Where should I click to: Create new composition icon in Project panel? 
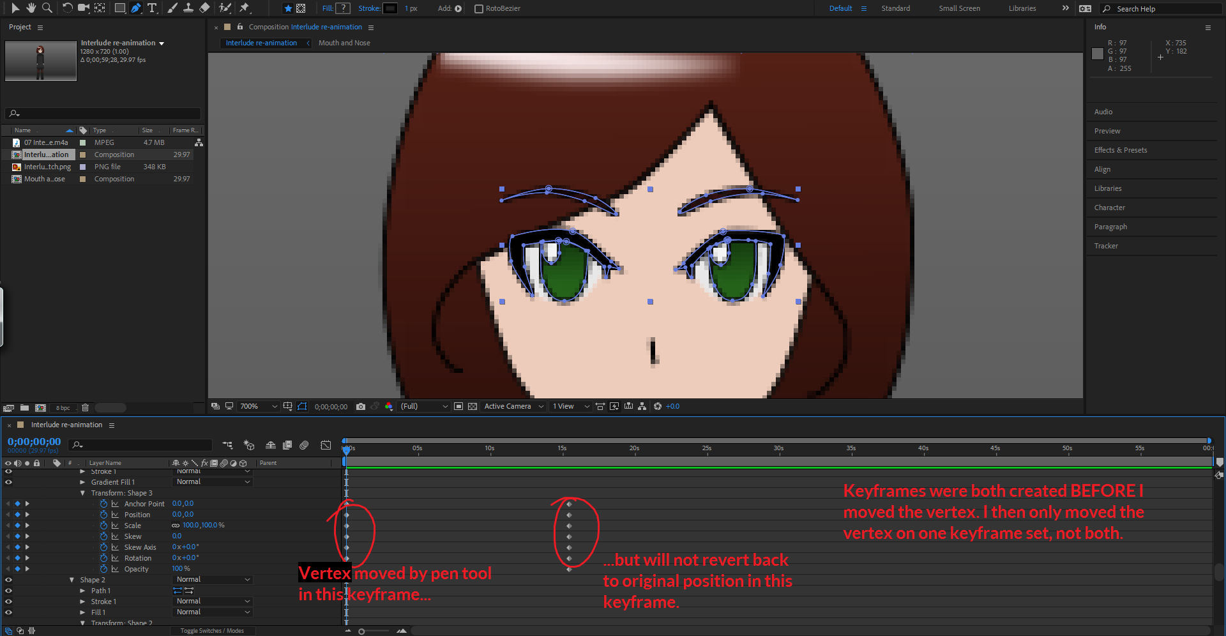pos(40,407)
